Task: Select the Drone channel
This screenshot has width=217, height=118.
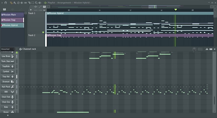Action: point(8,112)
